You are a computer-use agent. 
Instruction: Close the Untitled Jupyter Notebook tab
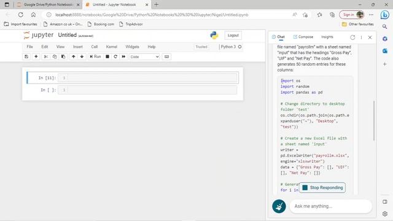(147, 4)
